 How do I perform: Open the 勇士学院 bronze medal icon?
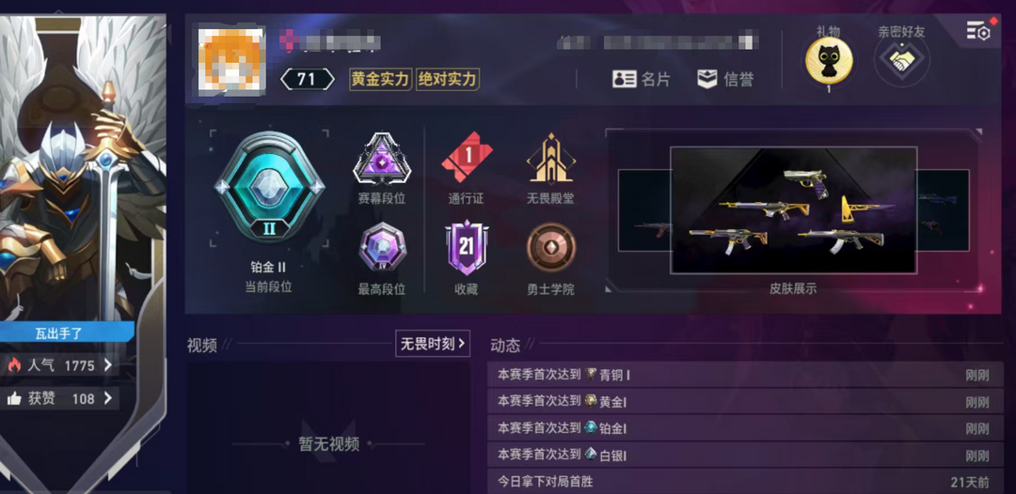(550, 248)
